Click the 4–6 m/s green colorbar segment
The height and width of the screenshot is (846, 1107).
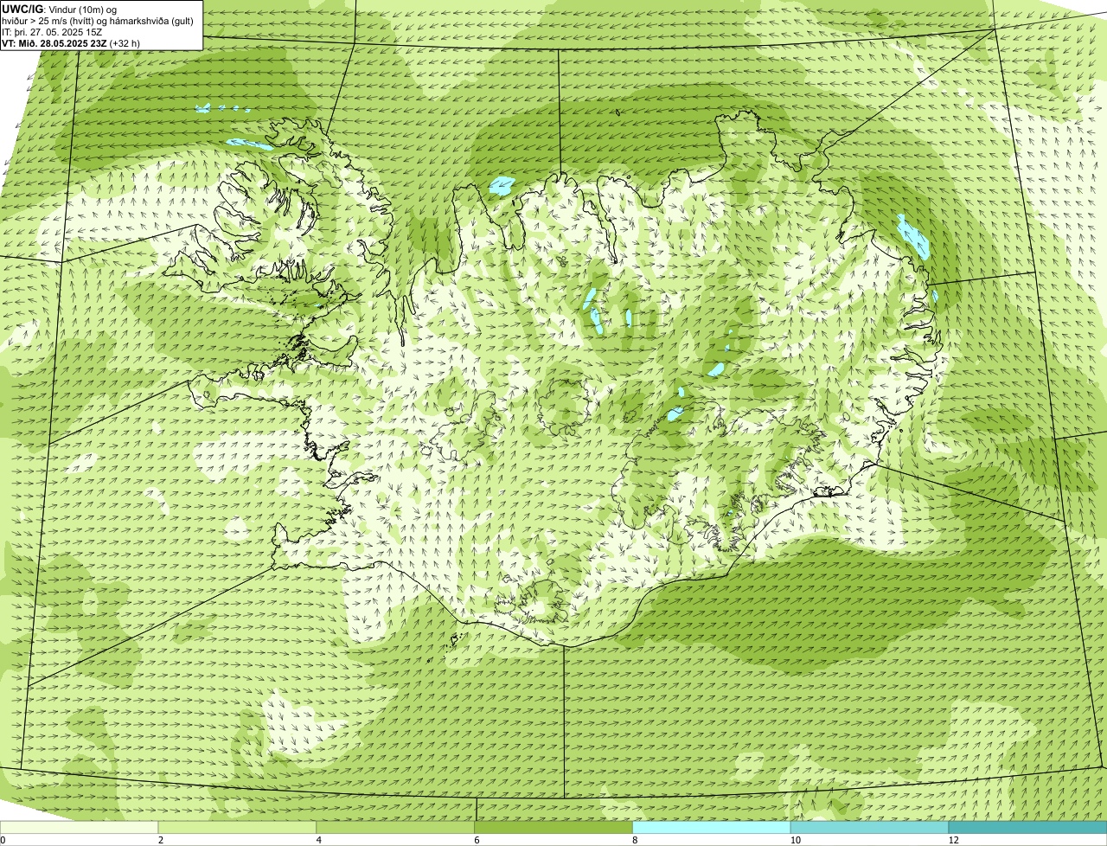(x=395, y=827)
